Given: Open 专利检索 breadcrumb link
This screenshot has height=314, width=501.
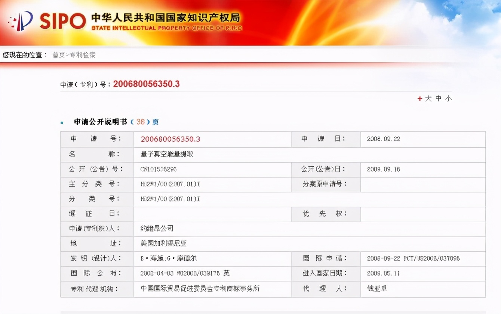Looking at the screenshot, I should pos(82,55).
